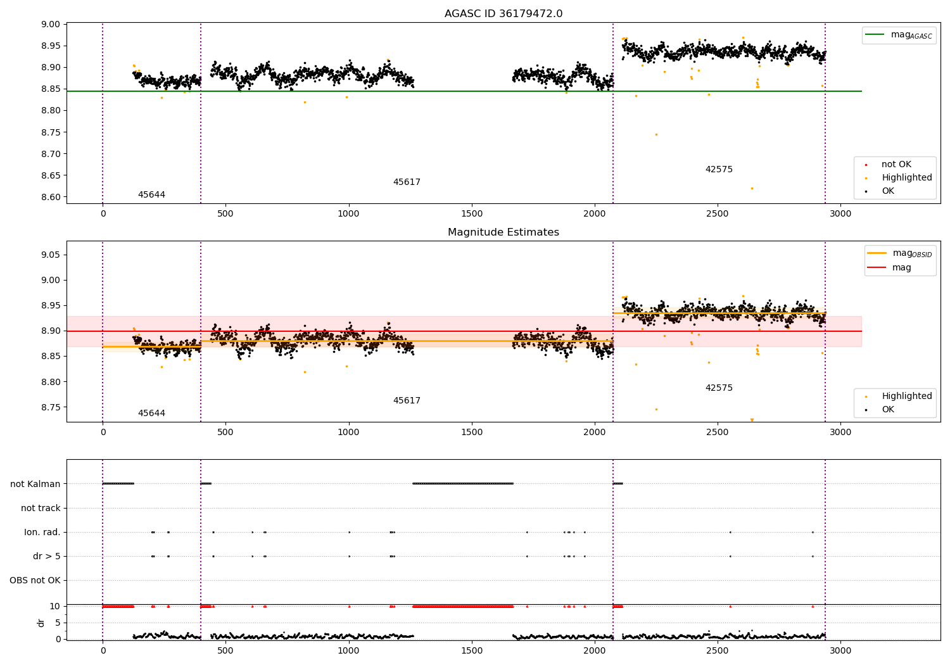This screenshot has height=665, width=950.
Task: Select label 42575 in Magnitude Estimates plot
Action: point(719,388)
